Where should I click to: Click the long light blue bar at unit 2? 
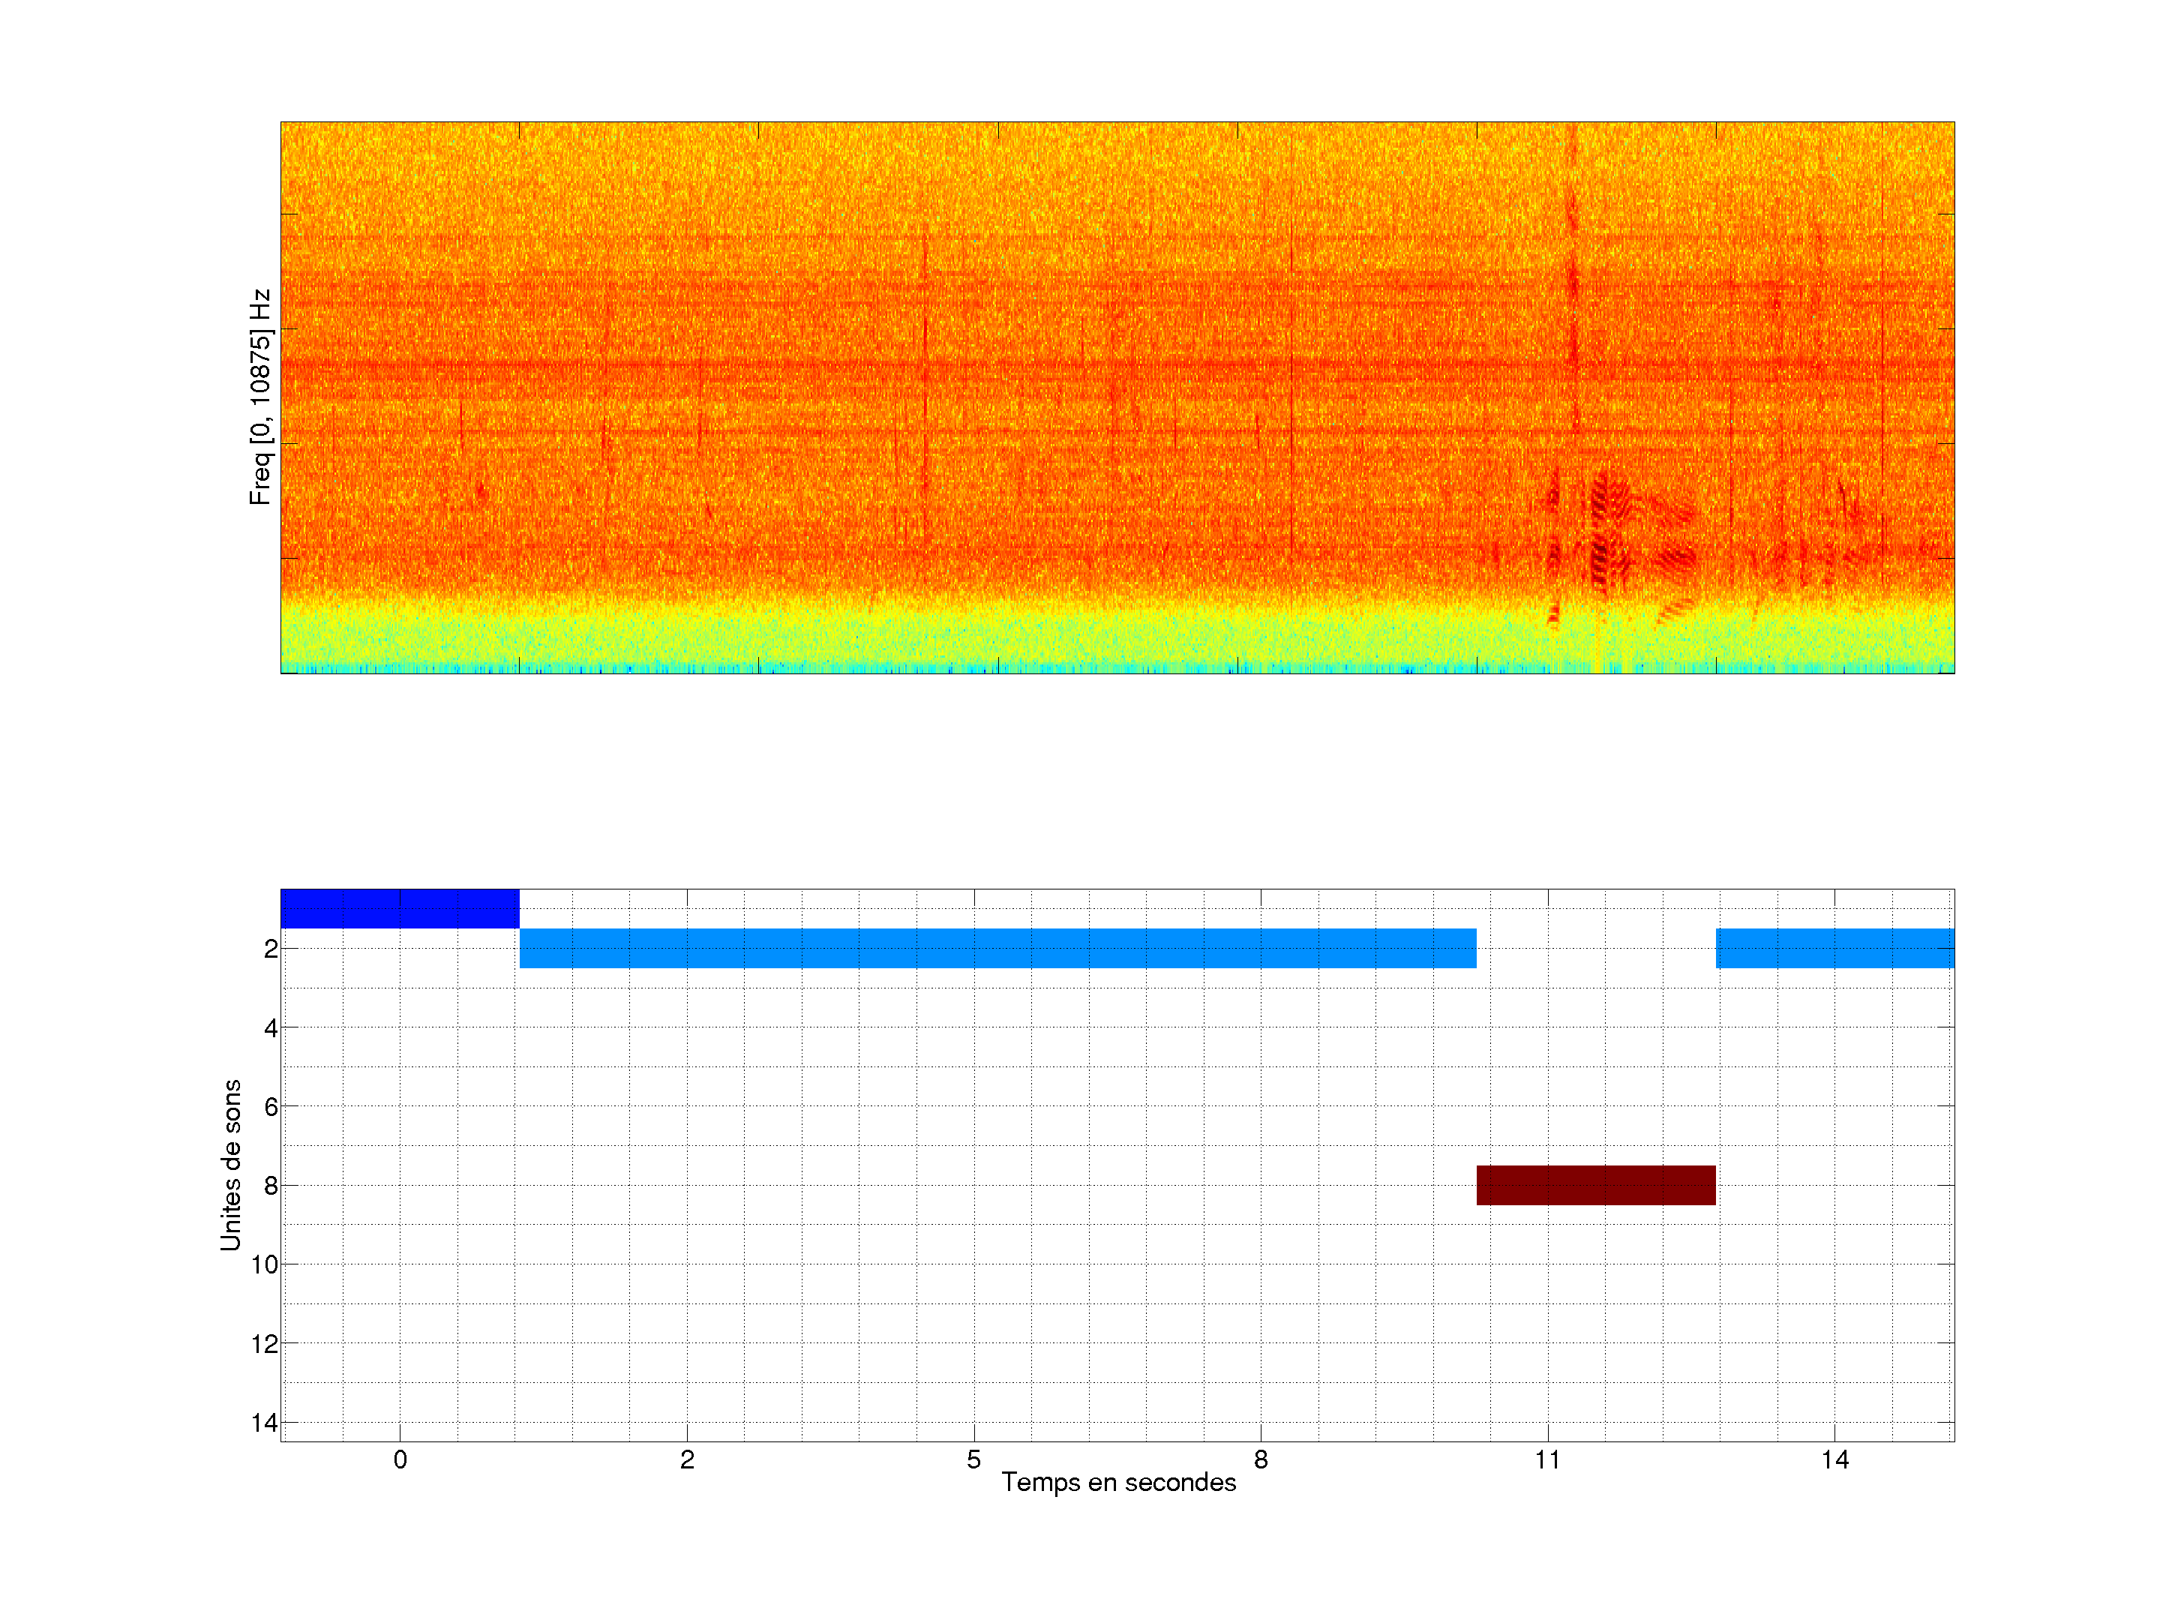pyautogui.click(x=997, y=948)
